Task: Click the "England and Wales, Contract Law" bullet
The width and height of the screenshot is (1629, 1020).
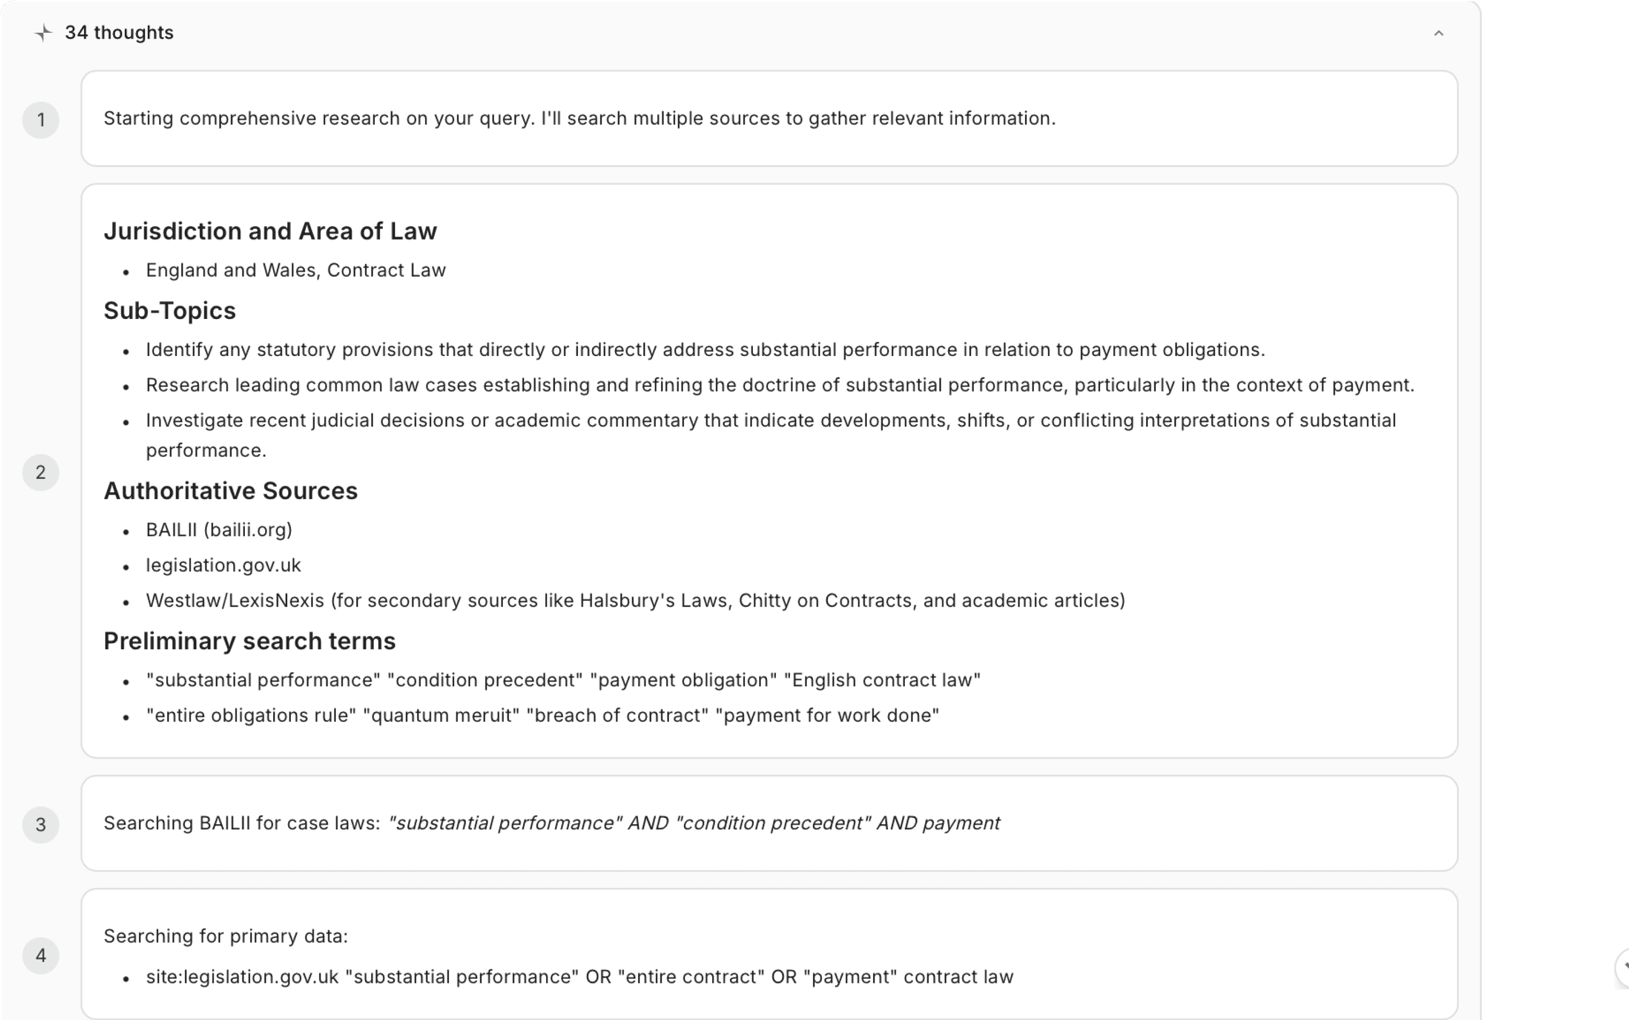Action: click(296, 270)
